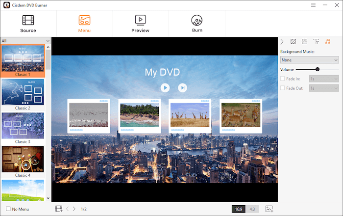
Task: Go to the Burn tab
Action: tap(197, 24)
